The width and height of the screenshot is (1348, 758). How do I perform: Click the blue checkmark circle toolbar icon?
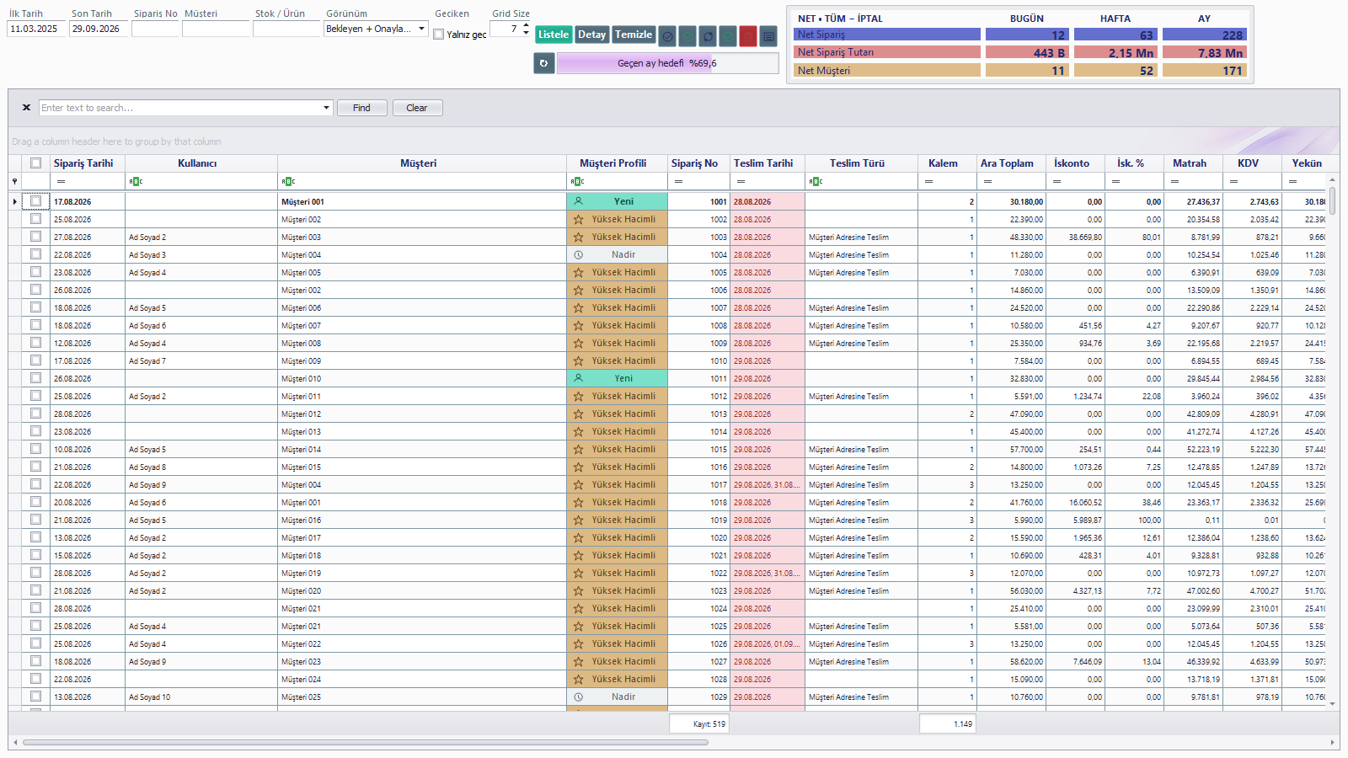pos(667,35)
